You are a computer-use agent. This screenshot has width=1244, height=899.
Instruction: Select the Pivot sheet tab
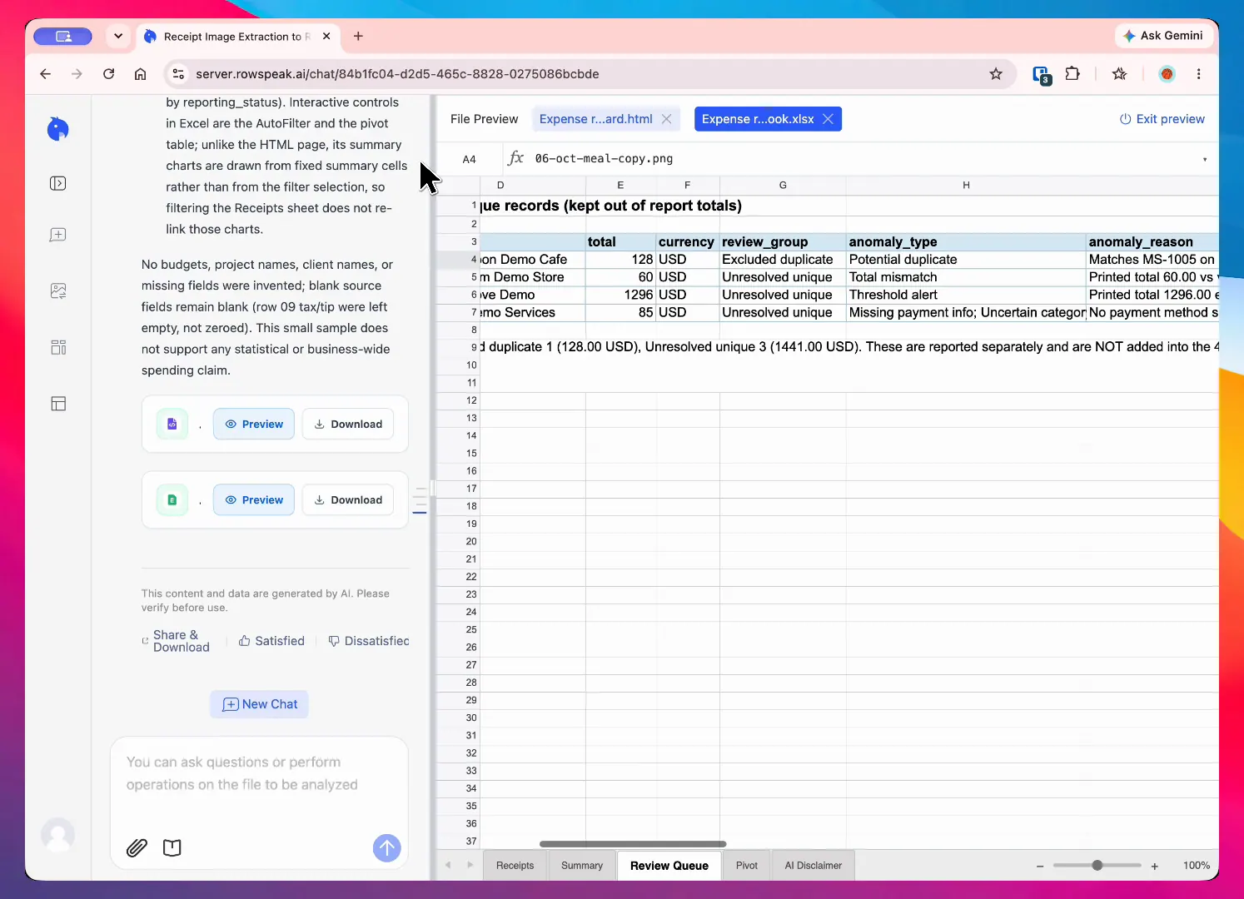(x=747, y=866)
